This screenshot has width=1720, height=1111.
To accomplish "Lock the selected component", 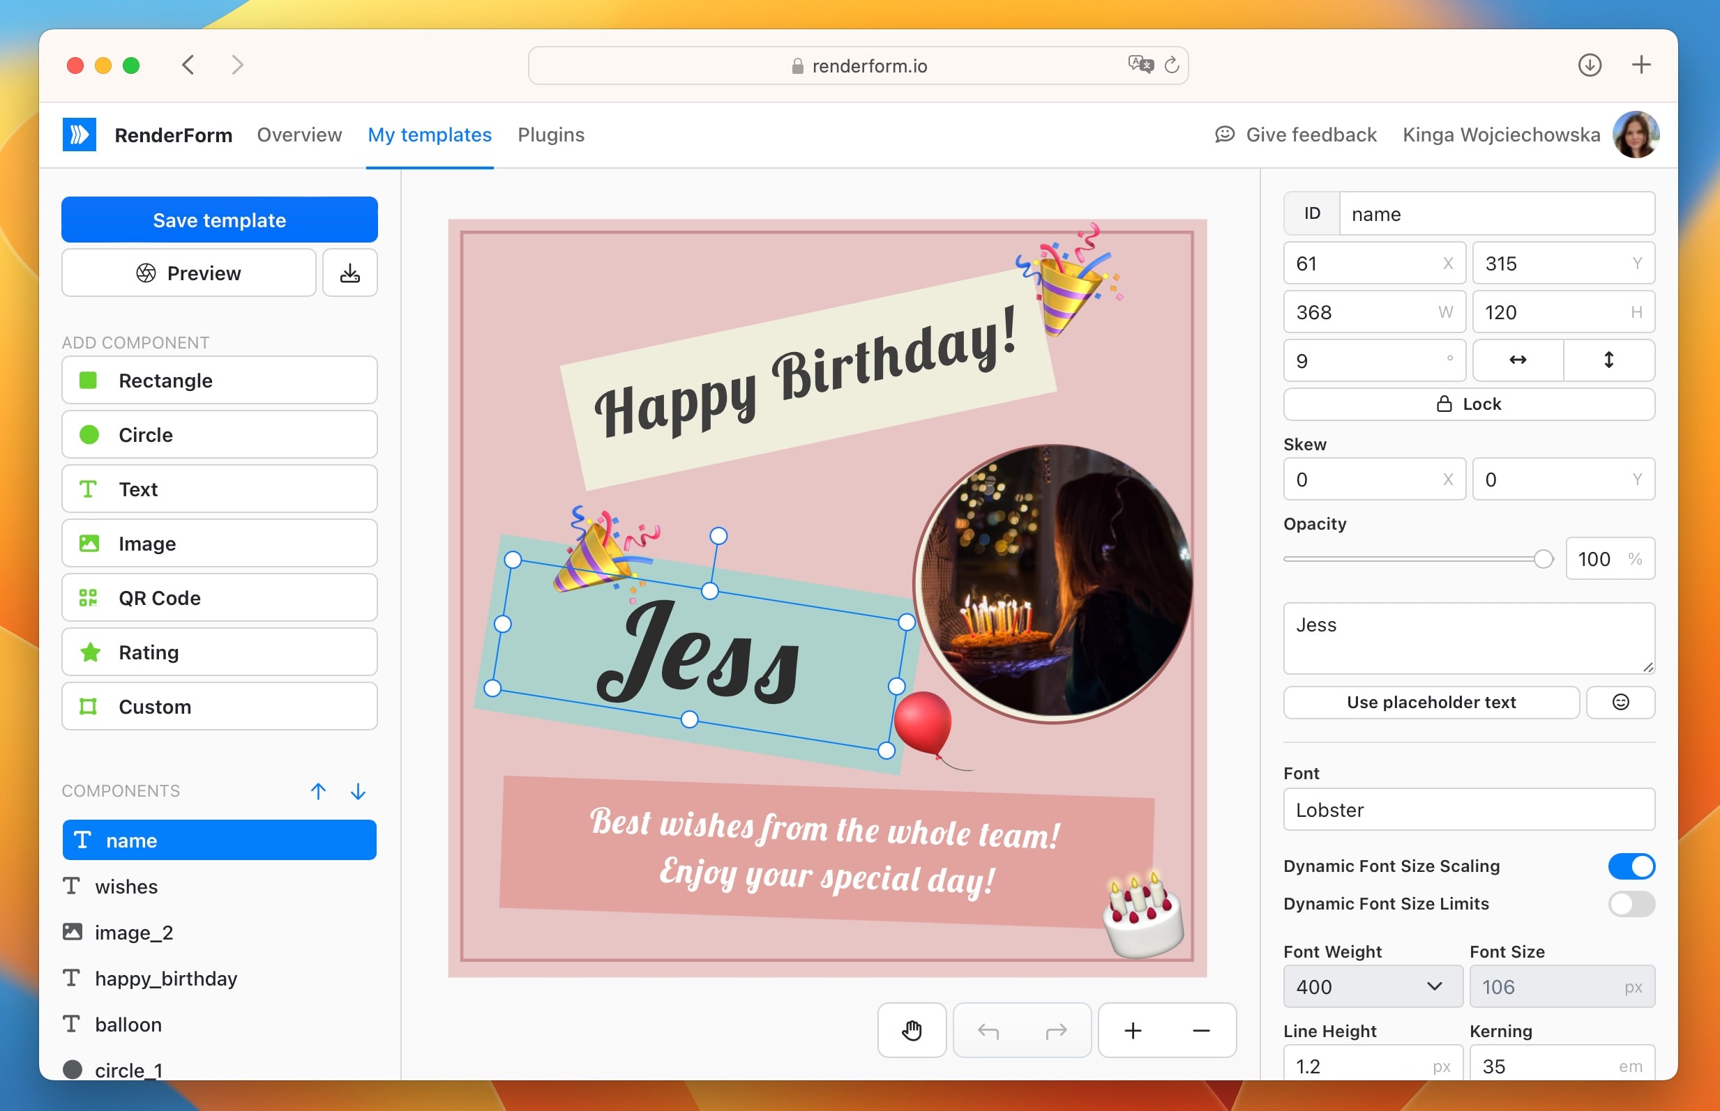I will [x=1468, y=404].
